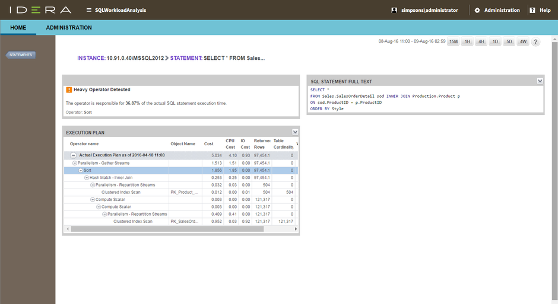Click the Help question mark icon
The image size is (558, 304).
532,10
